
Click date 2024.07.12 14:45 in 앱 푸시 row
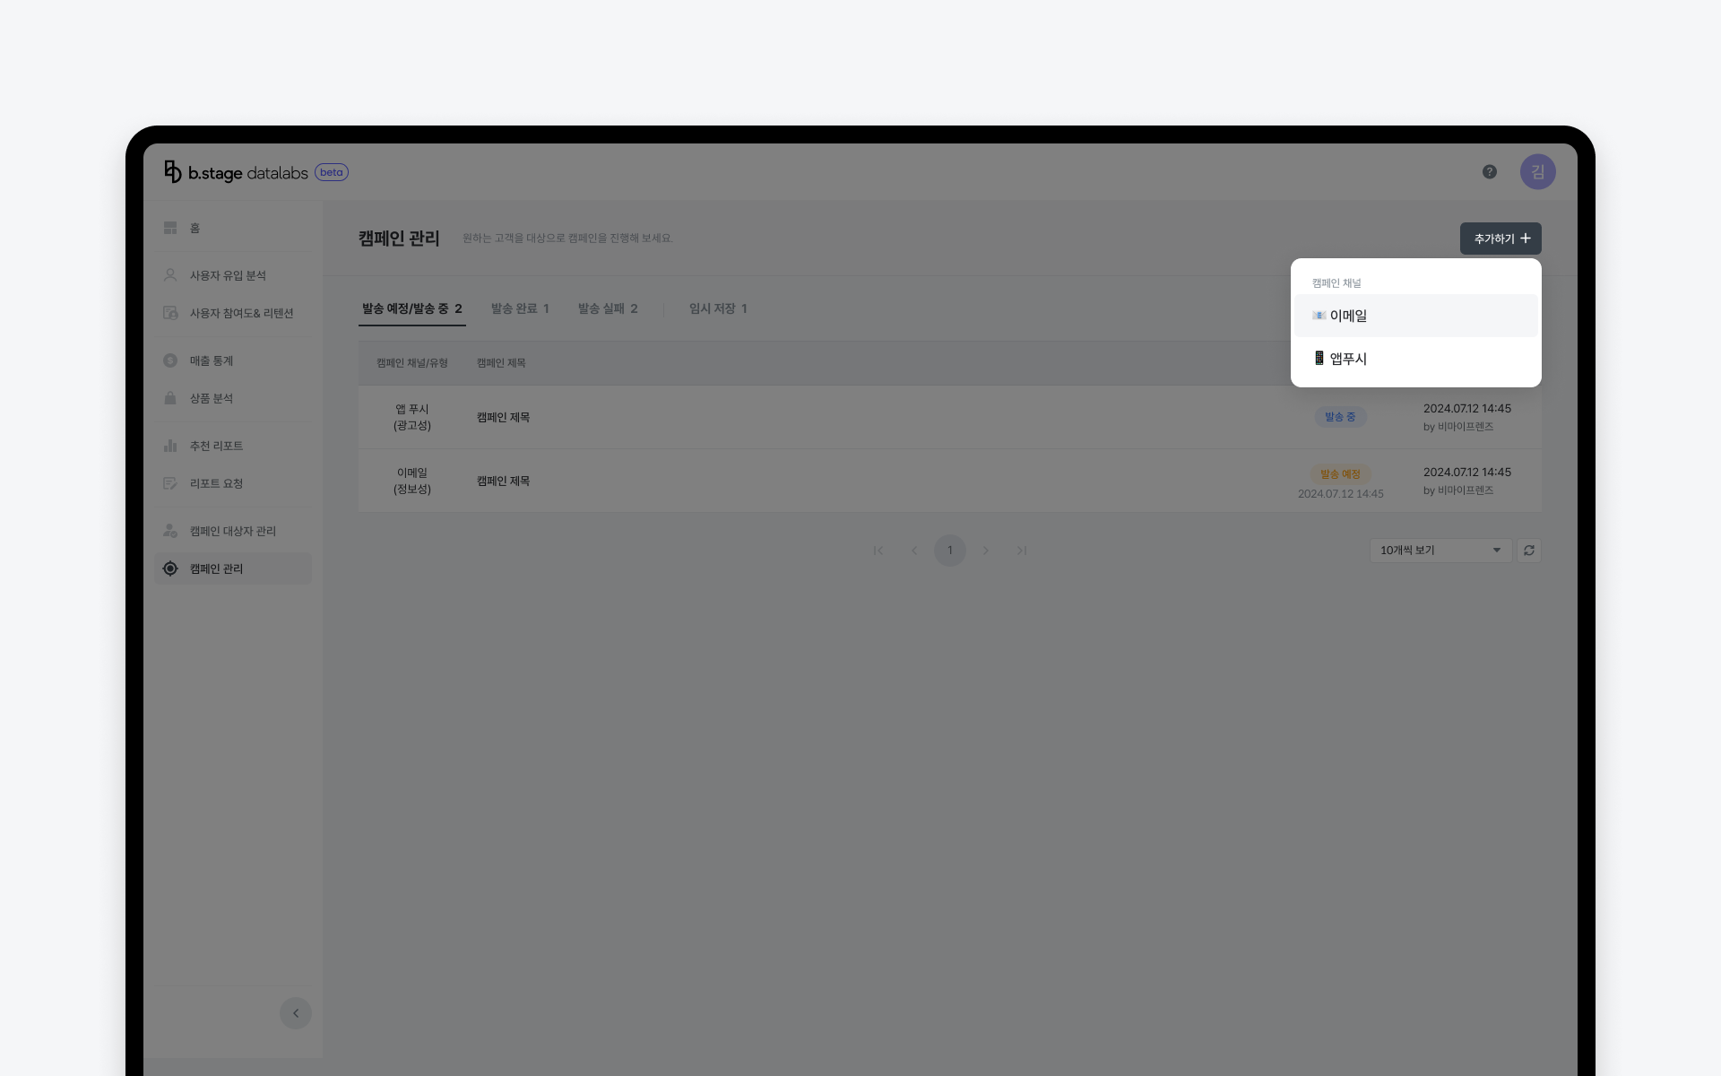(x=1467, y=408)
